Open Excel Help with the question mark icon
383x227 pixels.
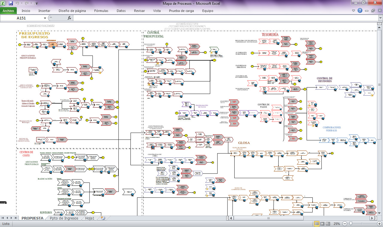coord(360,11)
